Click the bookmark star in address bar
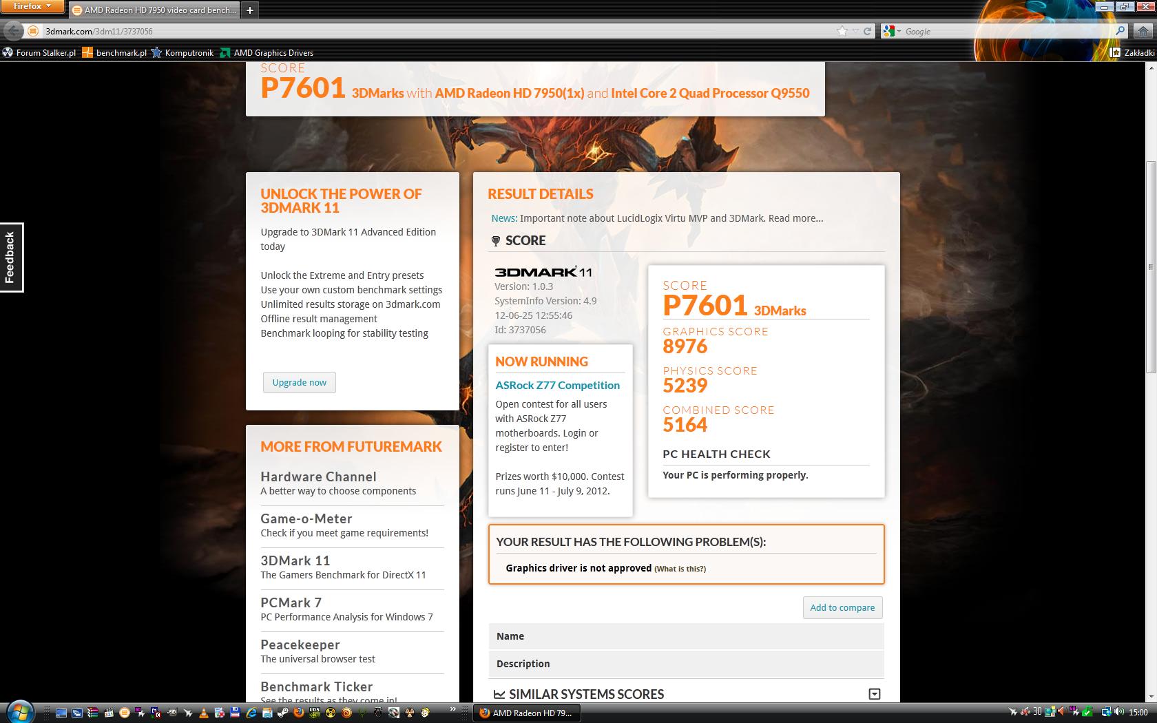 (x=842, y=31)
